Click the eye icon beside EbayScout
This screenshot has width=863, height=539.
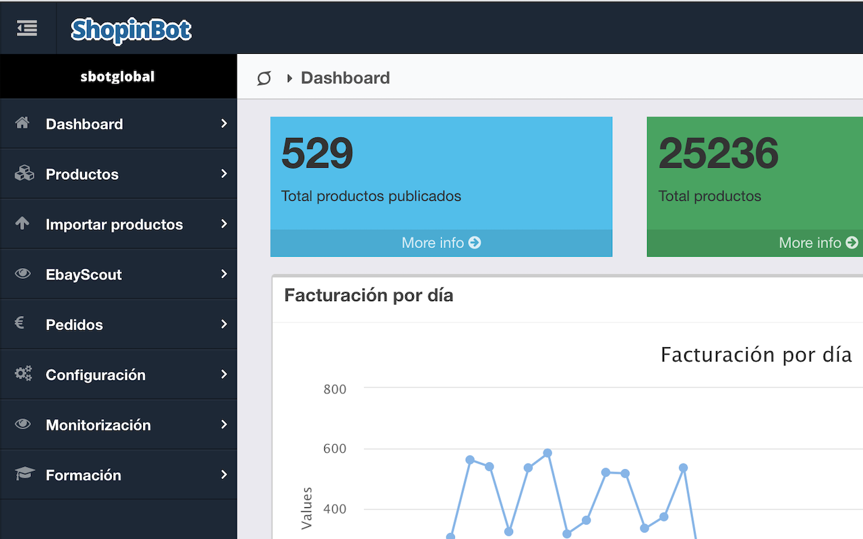tap(23, 274)
